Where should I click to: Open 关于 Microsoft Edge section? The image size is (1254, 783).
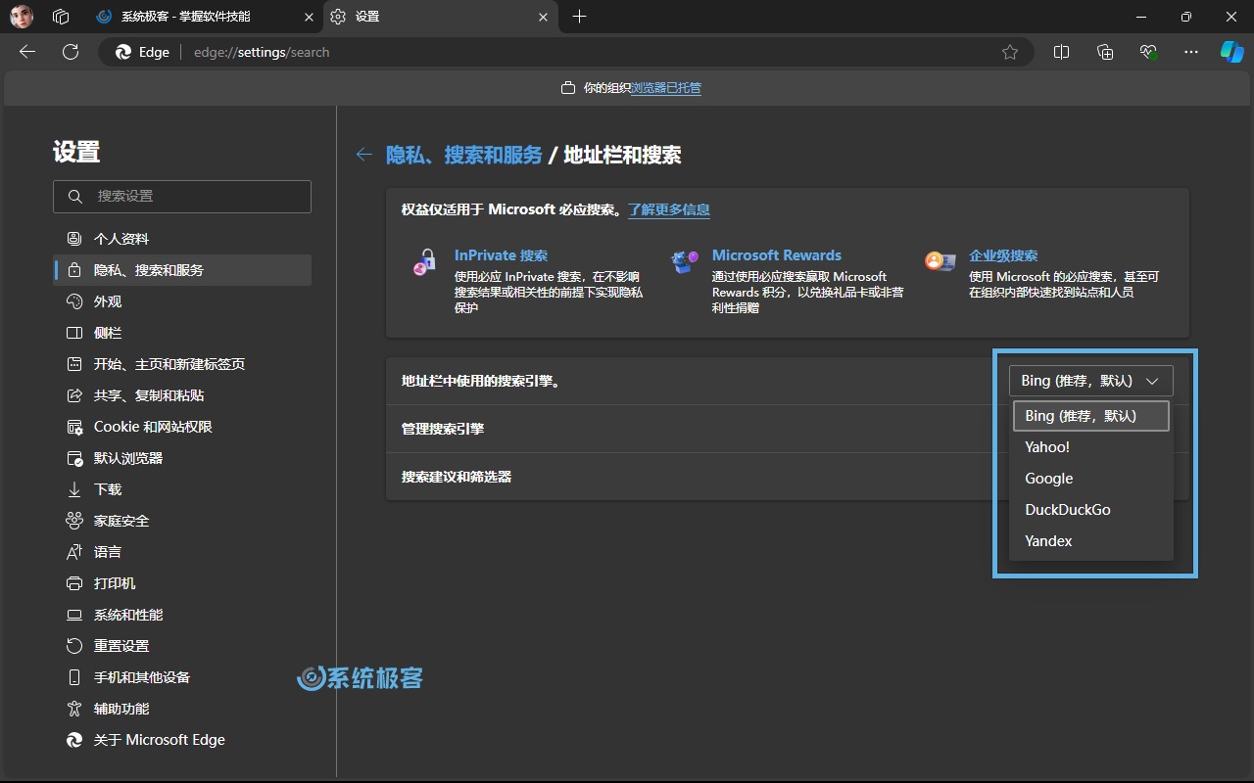pyautogui.click(x=182, y=740)
